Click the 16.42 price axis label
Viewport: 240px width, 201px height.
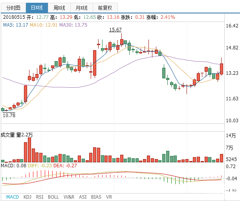(x=232, y=25)
